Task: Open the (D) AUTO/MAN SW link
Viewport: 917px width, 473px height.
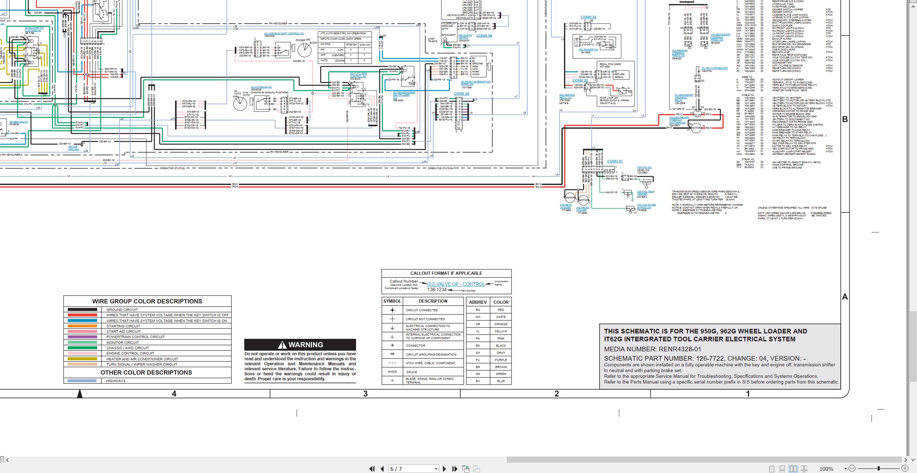Action: tap(261, 87)
